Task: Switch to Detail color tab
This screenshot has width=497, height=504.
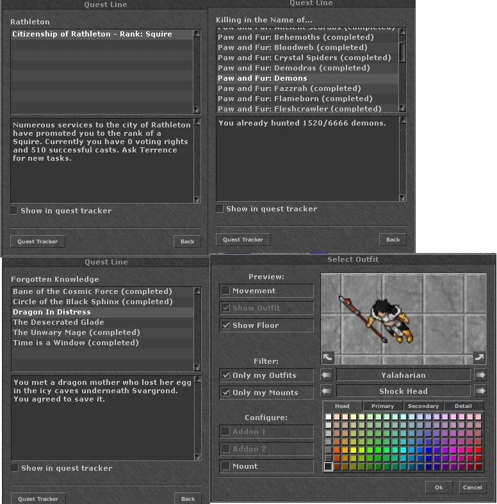Action: tap(463, 406)
